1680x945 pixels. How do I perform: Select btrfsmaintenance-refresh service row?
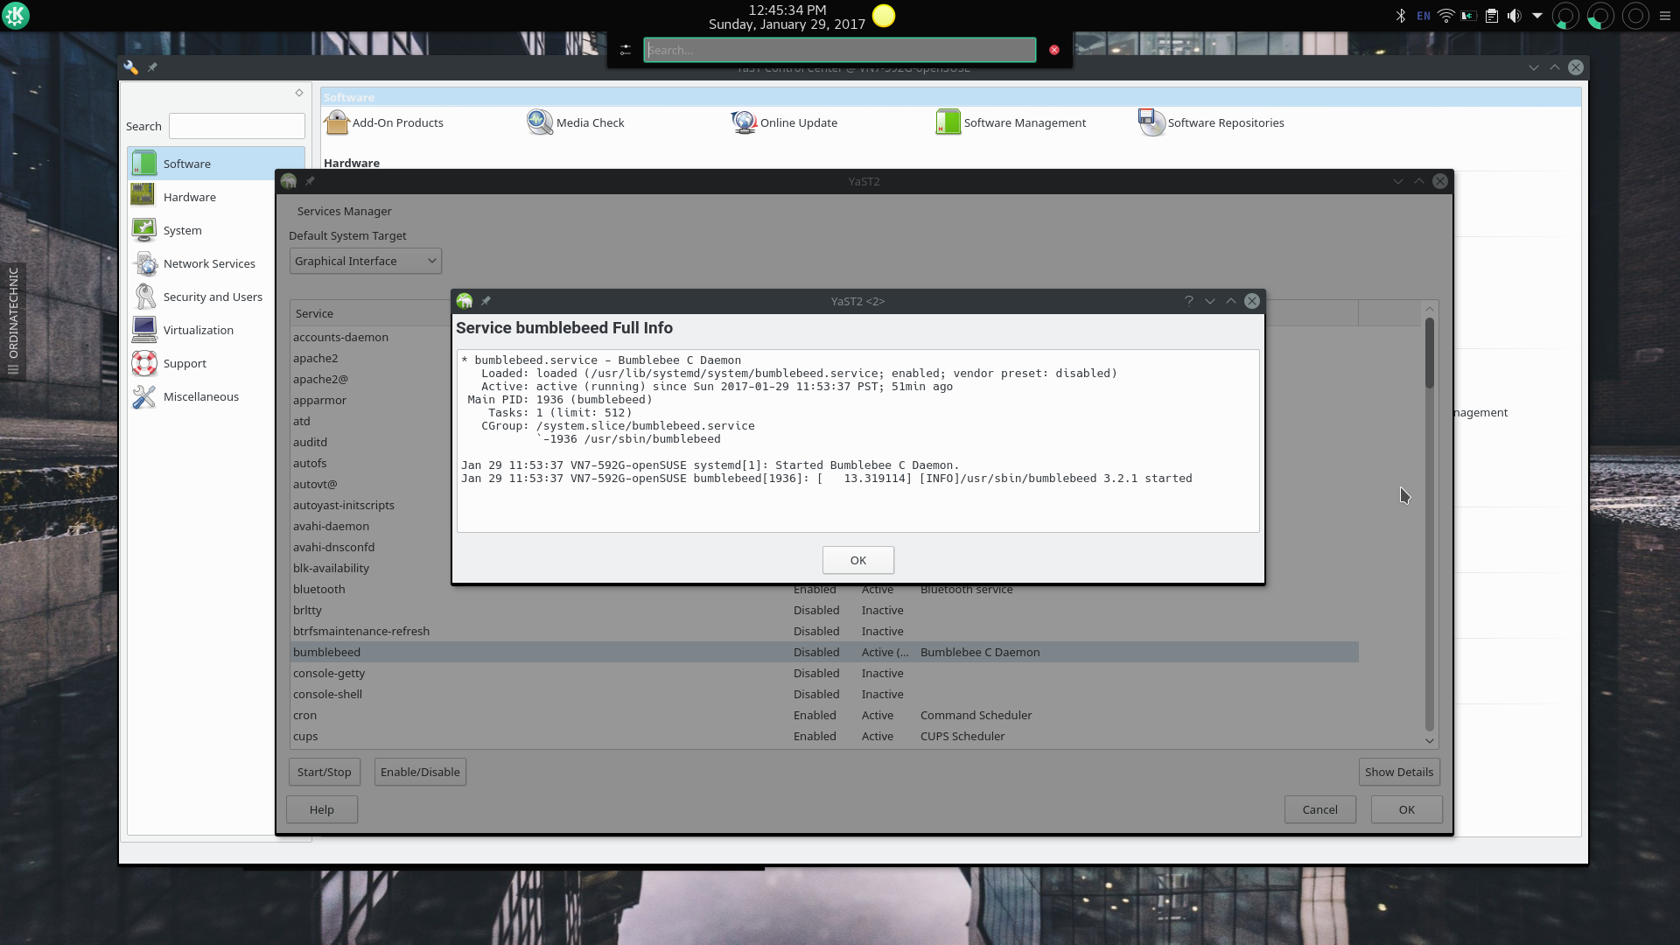(824, 631)
